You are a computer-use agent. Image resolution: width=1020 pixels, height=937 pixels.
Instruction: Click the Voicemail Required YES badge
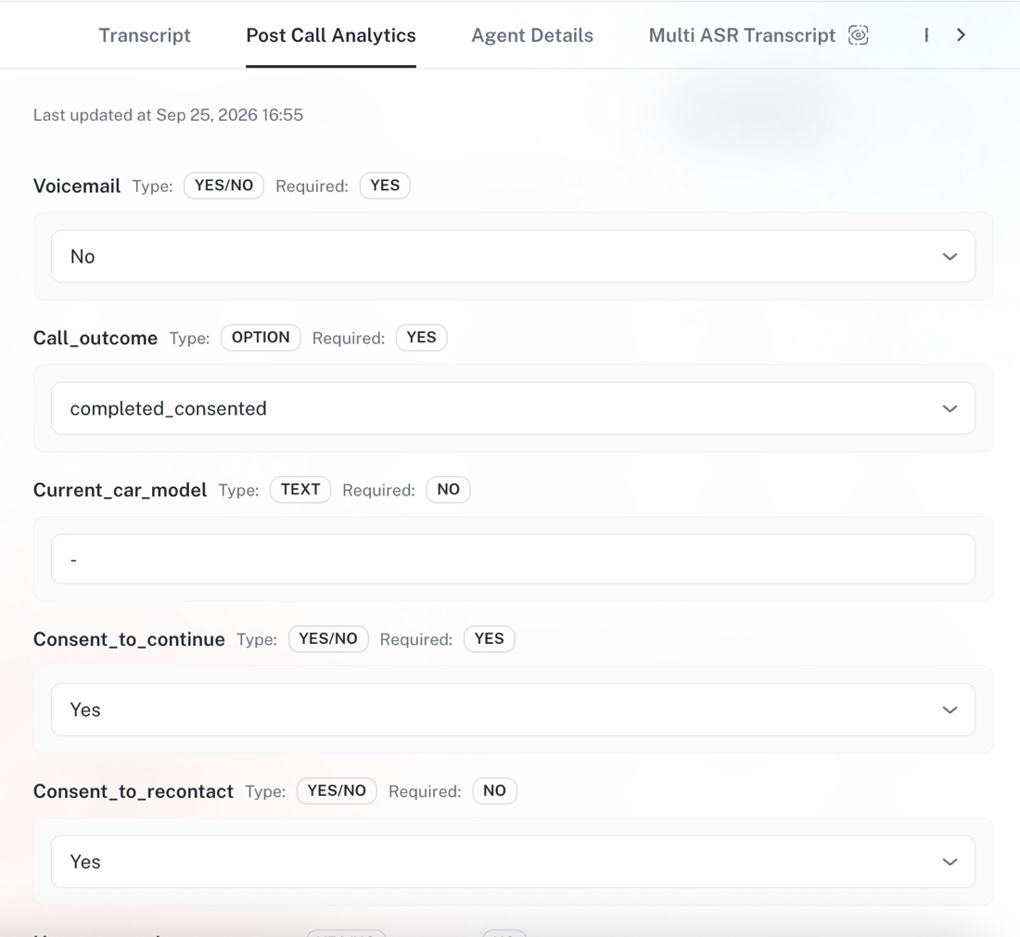385,186
